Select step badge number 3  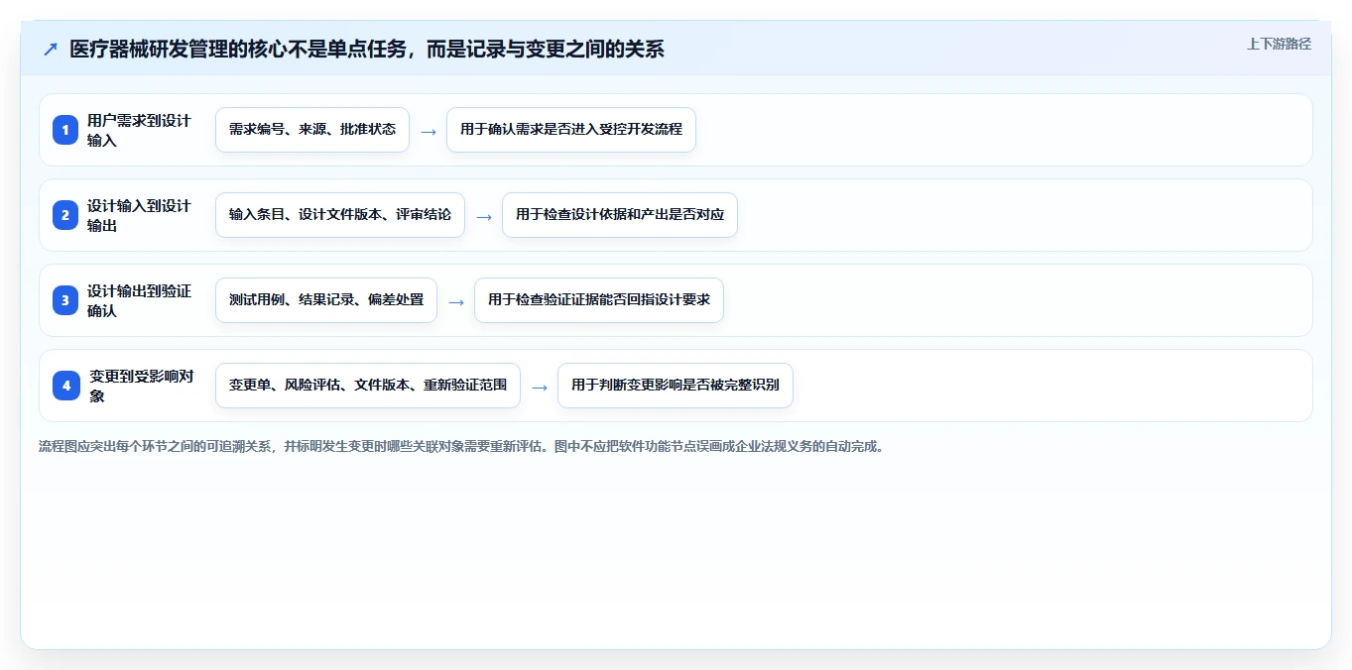(x=65, y=300)
